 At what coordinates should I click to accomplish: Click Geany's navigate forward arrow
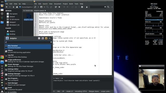pos(67,7)
